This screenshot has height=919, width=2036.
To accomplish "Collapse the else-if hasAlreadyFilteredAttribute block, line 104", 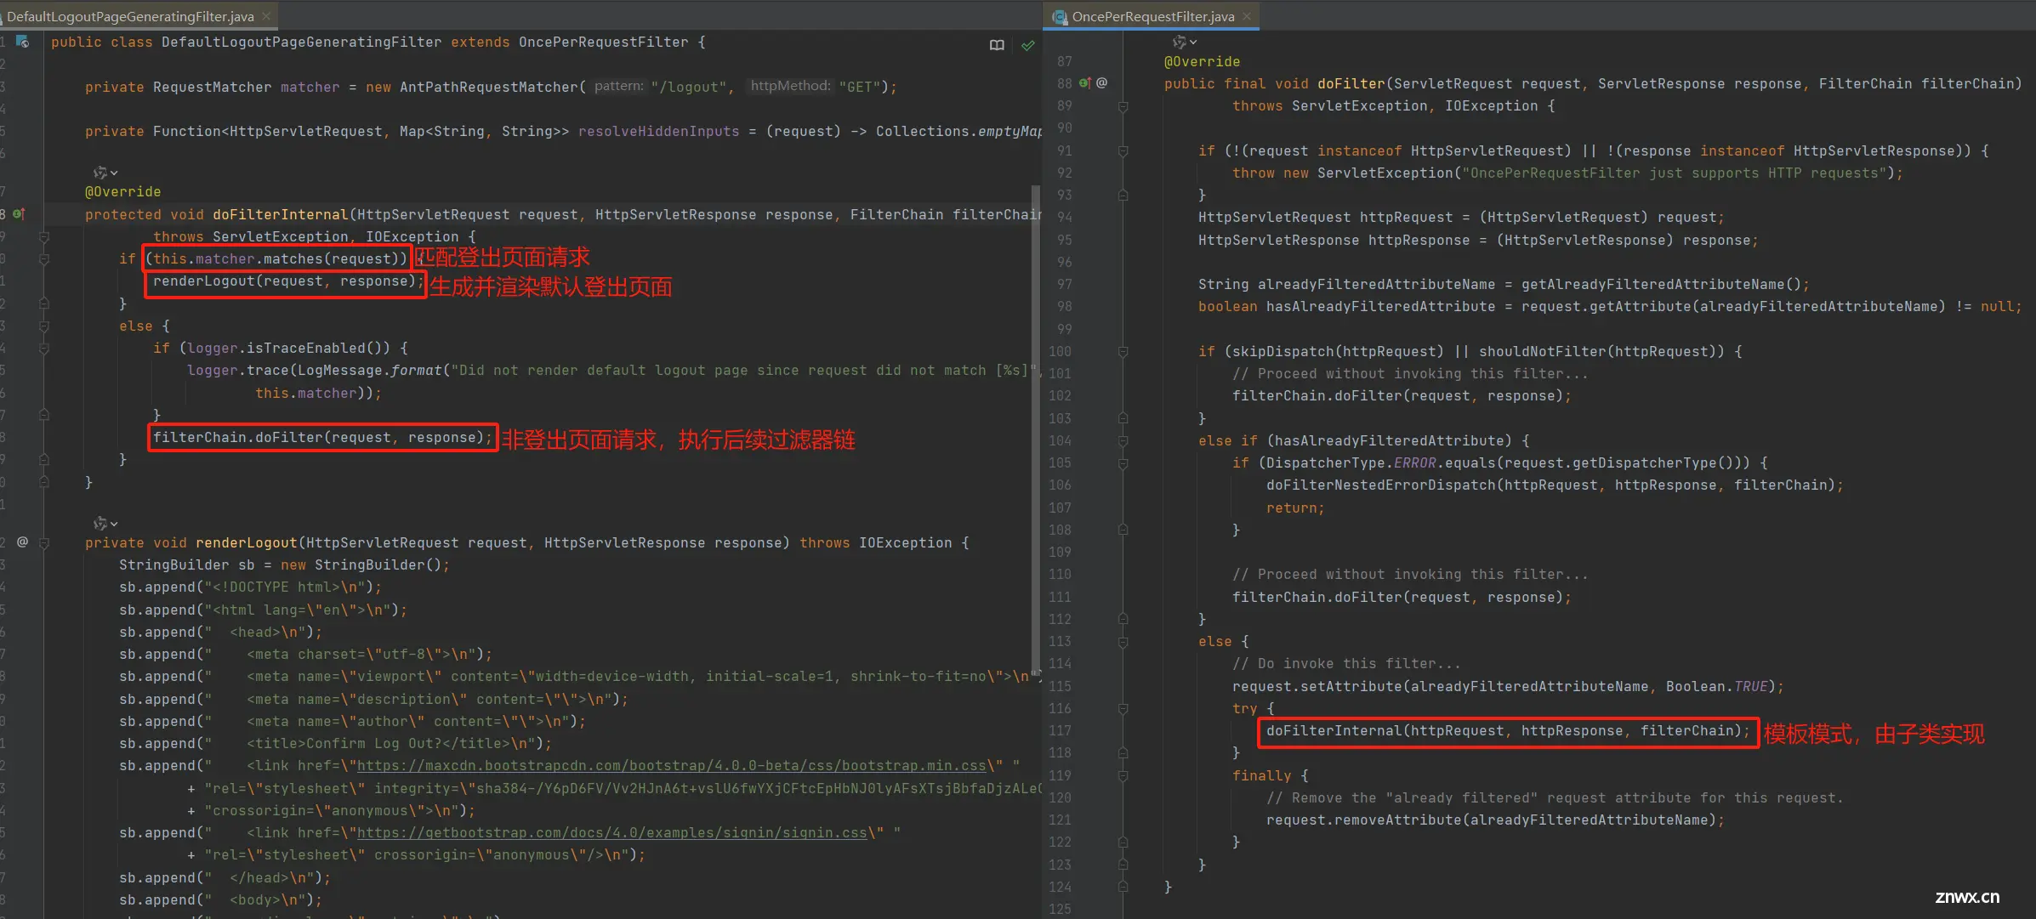I will tap(1123, 441).
